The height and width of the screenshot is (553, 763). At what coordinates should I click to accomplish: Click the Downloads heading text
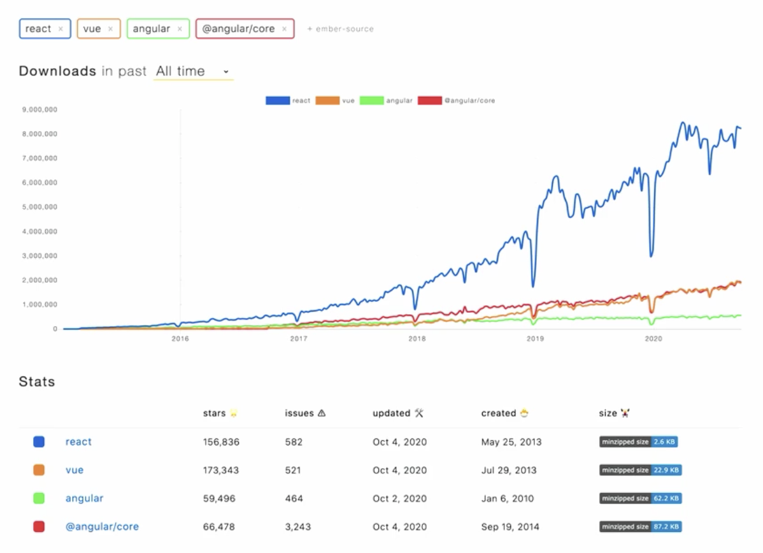[57, 71]
